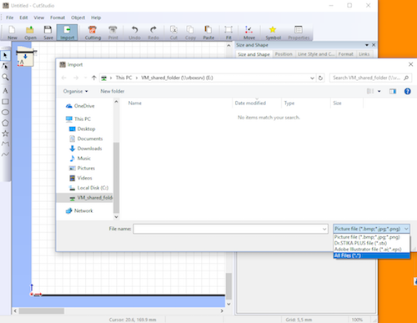The image size is (417, 323).
Task: Select the curve drawing tool
Action: [x=5, y=154]
